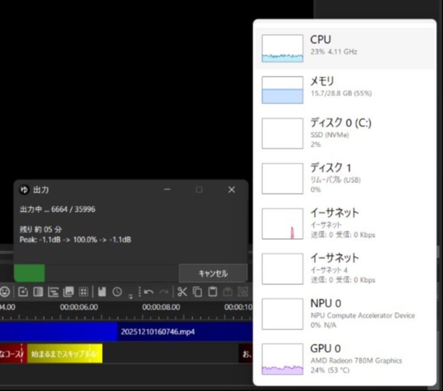Select the first イーサネット entry
The image size is (443, 391).
tap(345, 224)
